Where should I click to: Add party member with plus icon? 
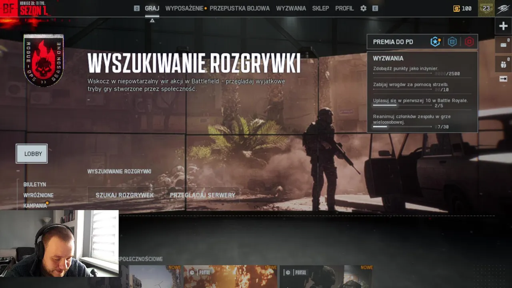coord(503,26)
